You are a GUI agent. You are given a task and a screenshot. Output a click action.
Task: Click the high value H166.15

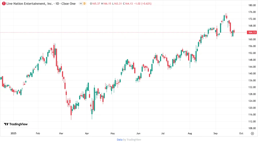tap(106, 4)
